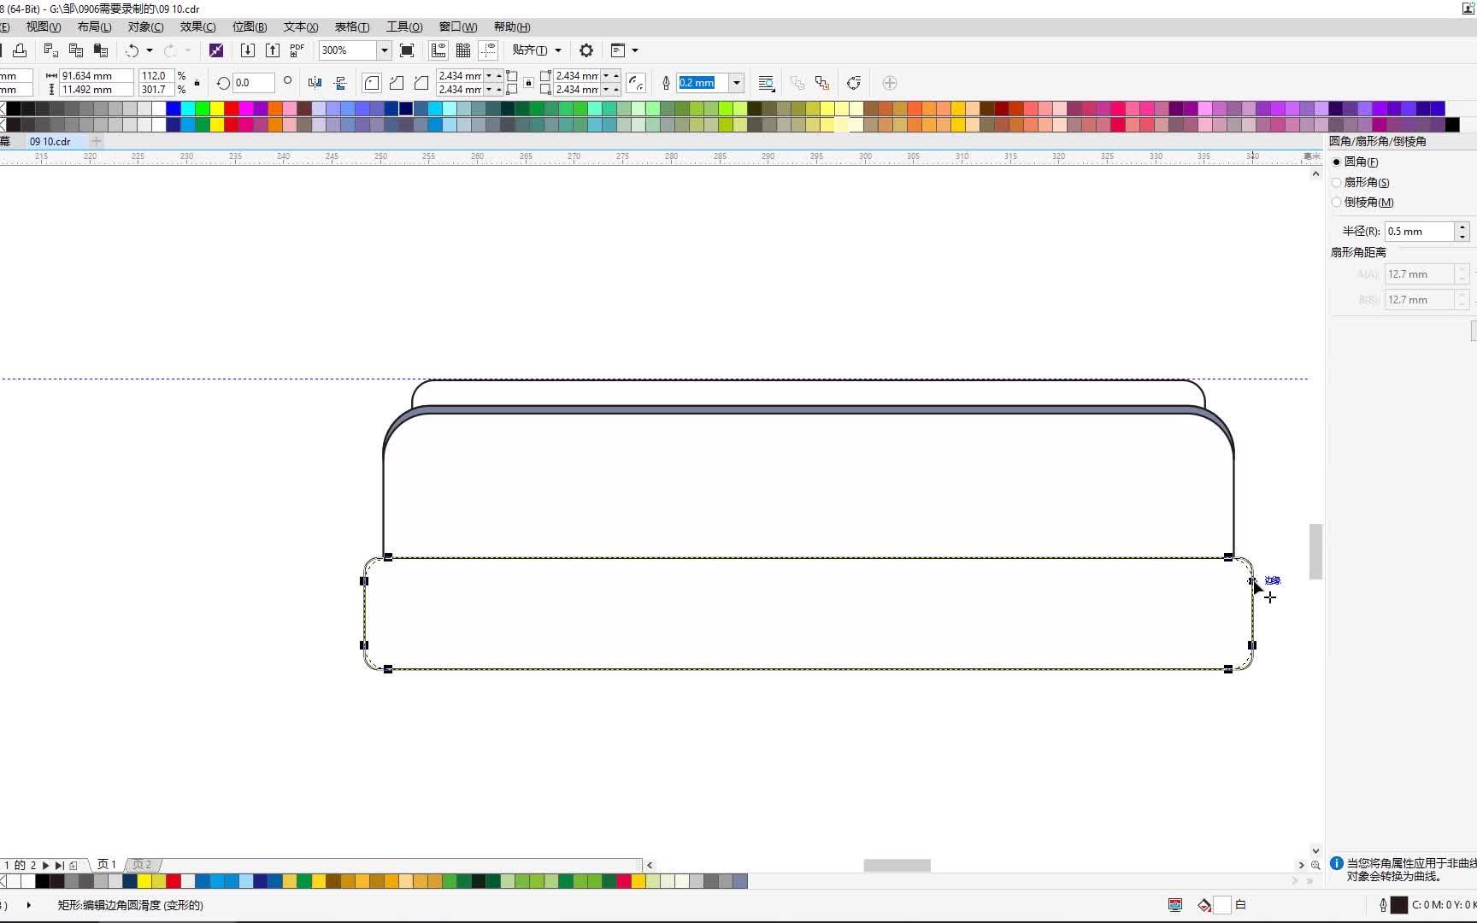Image resolution: width=1477 pixels, height=923 pixels.
Task: Open the outline width 0.2 mm dropdown
Action: point(737,83)
